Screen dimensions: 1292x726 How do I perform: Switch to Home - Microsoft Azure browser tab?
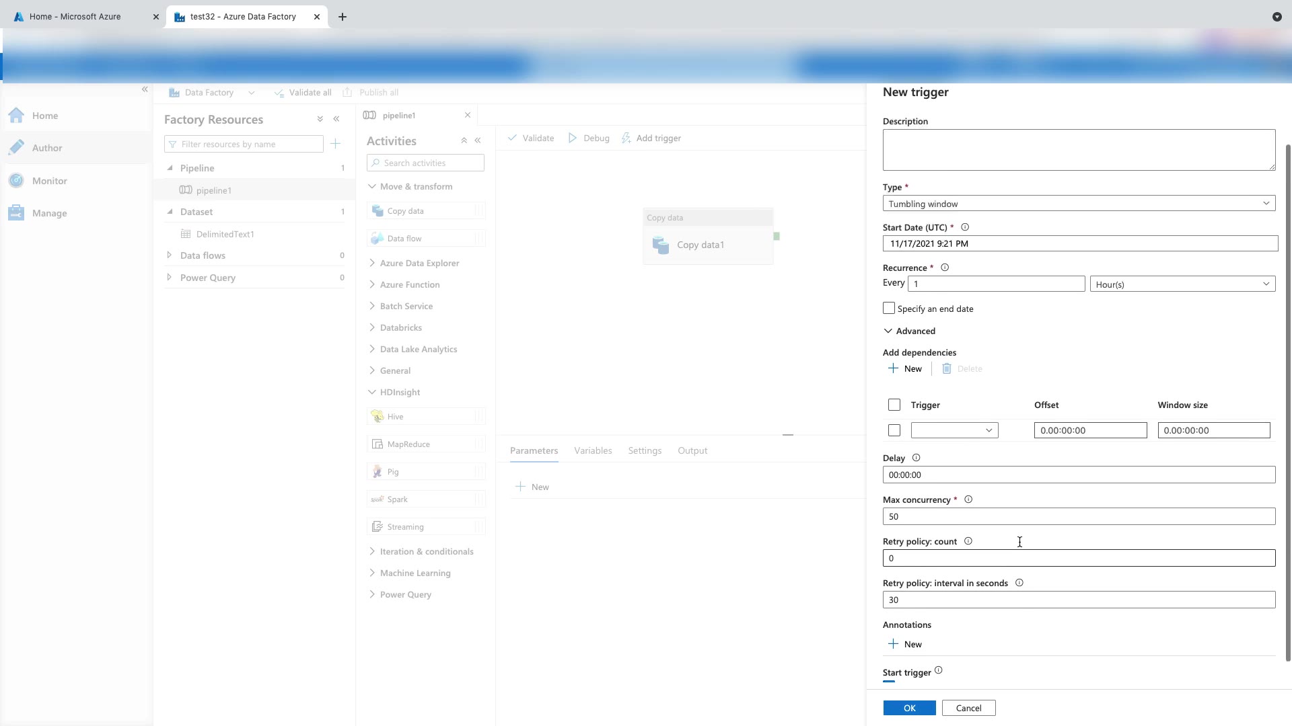[75, 17]
